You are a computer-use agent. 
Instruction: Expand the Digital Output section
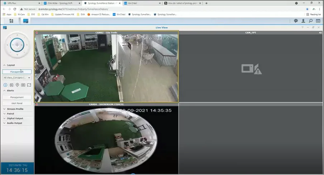4,118
